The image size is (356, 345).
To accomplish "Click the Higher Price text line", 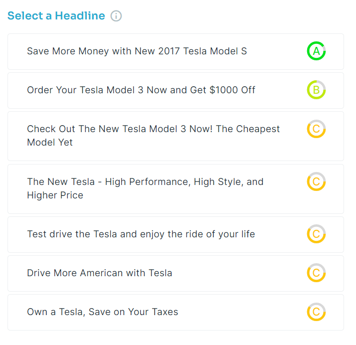I will coord(55,195).
